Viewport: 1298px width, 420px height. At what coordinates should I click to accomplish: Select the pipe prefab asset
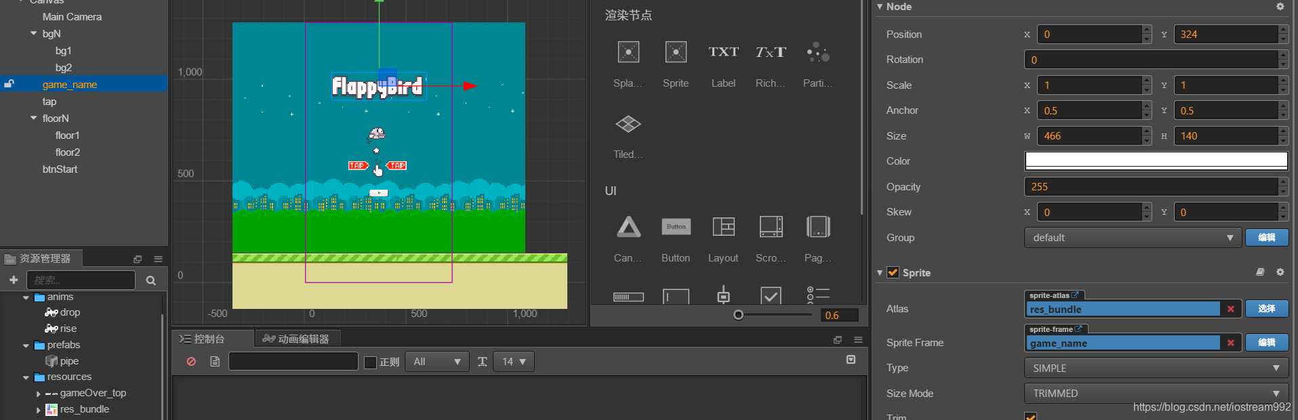point(69,361)
